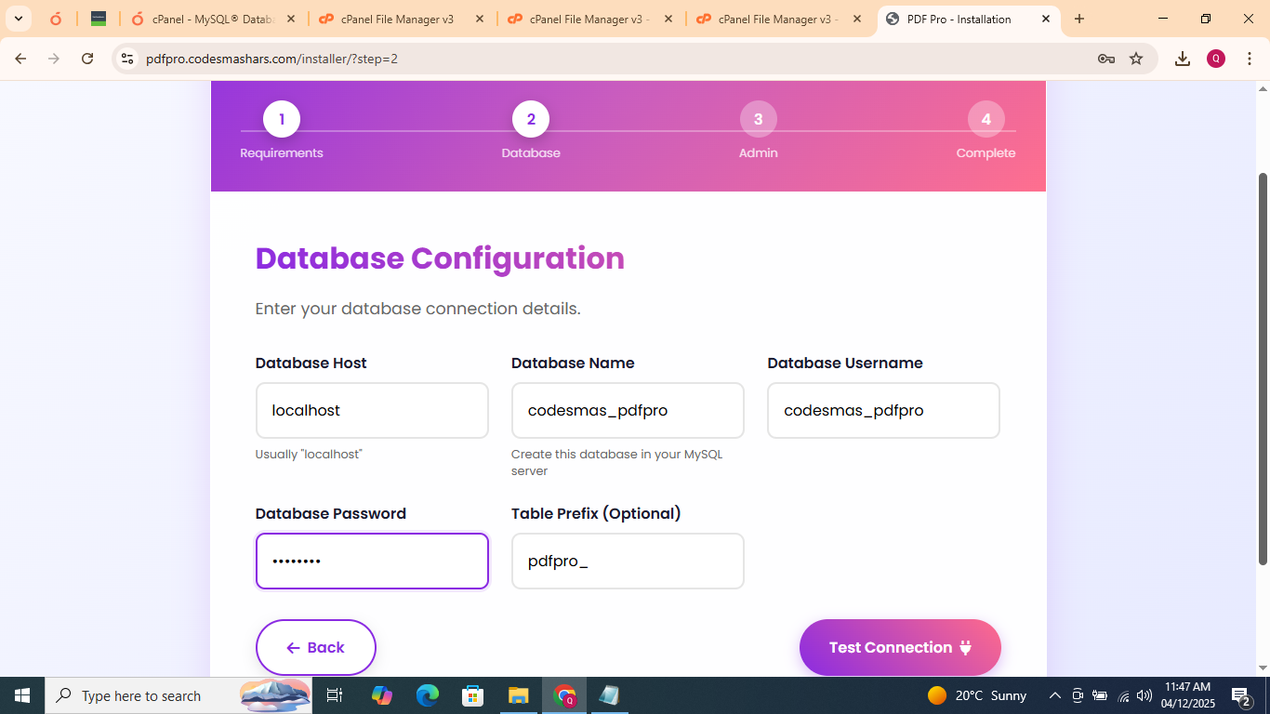
Task: Click step 1 Requirements circle
Action: (281, 119)
